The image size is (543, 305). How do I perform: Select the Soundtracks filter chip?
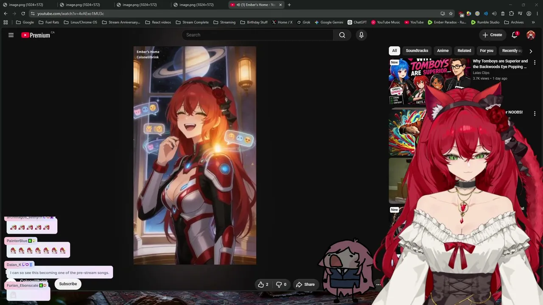point(417,51)
